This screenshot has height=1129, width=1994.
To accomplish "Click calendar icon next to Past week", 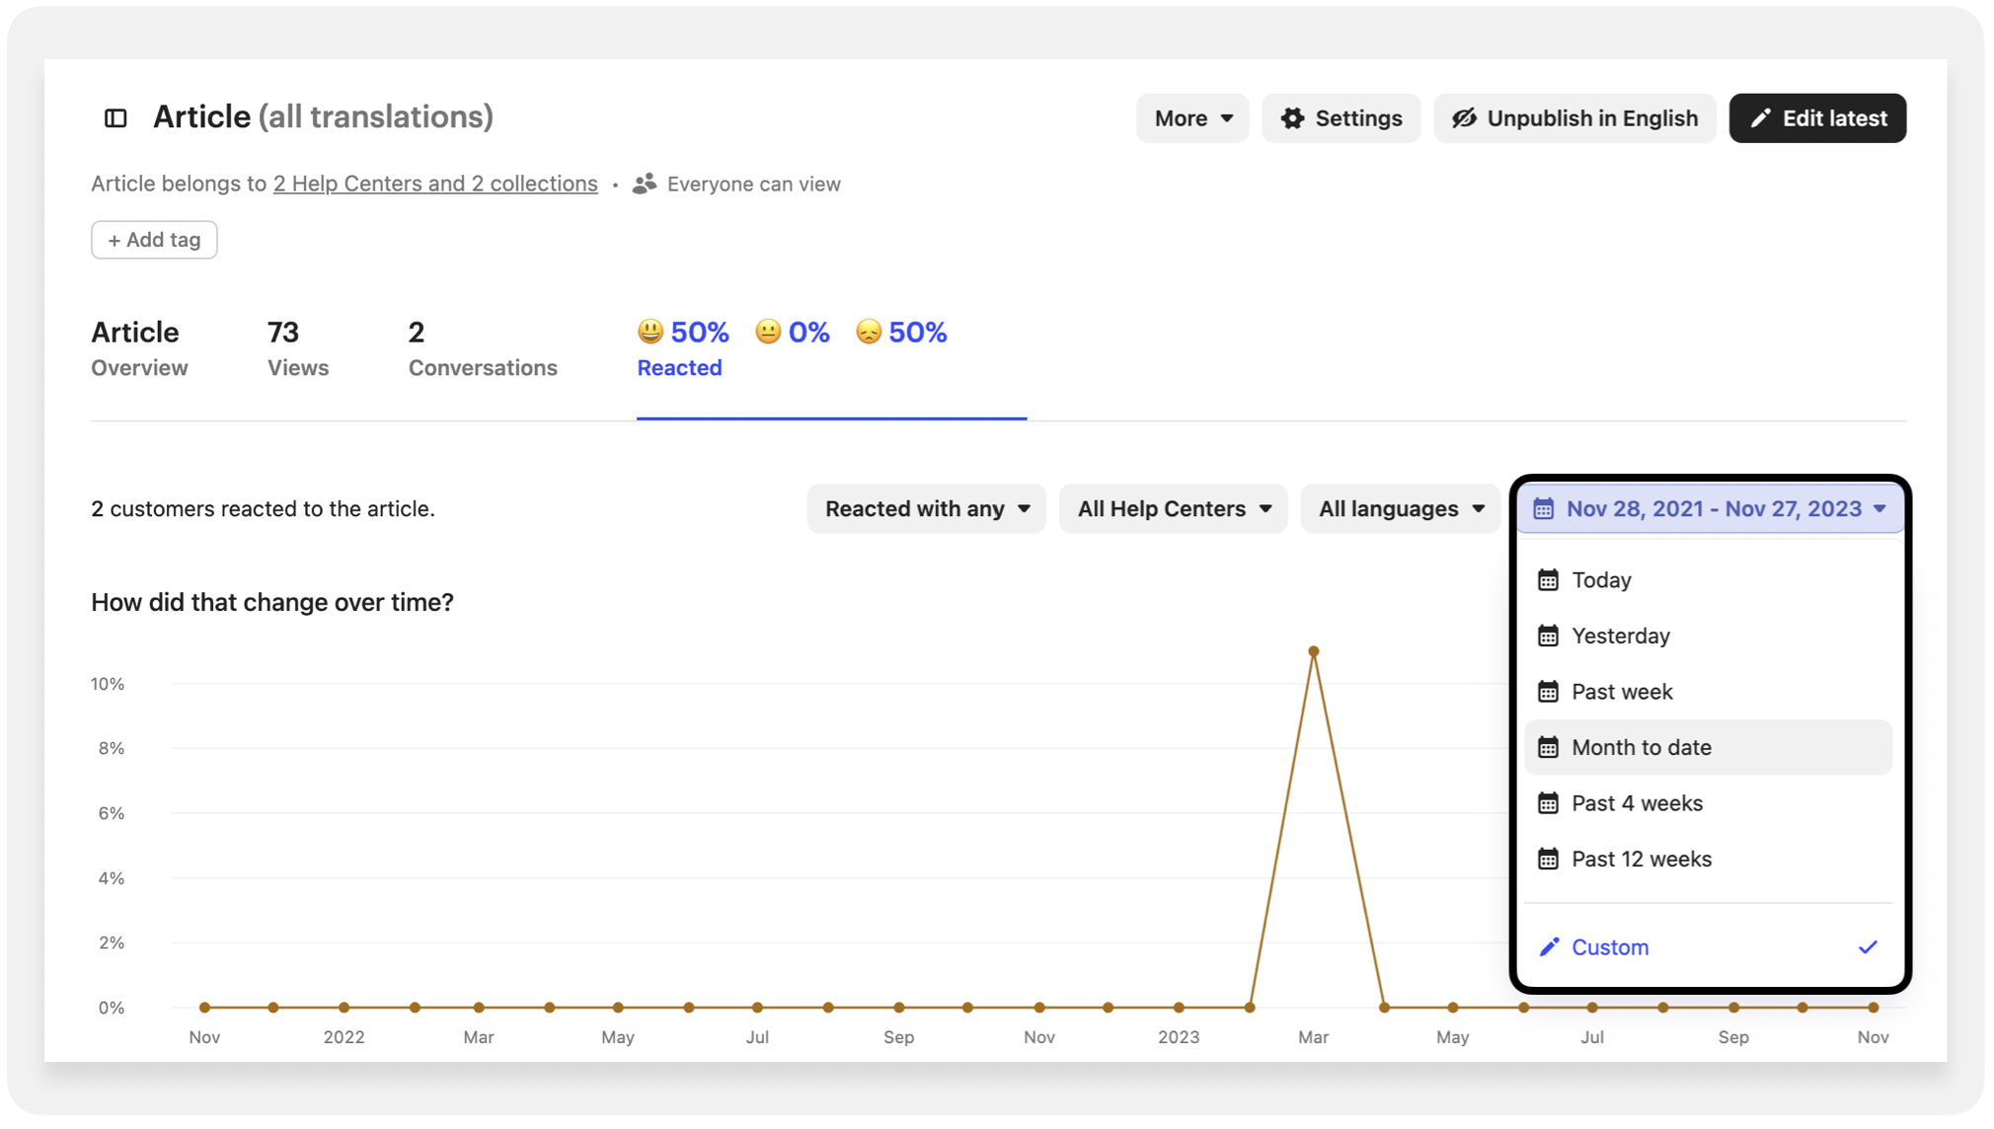I will 1548,692.
